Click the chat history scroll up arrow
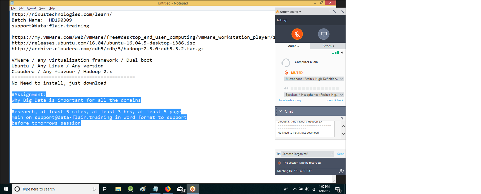Image resolution: width=481 pixels, height=194 pixels. [x=343, y=126]
